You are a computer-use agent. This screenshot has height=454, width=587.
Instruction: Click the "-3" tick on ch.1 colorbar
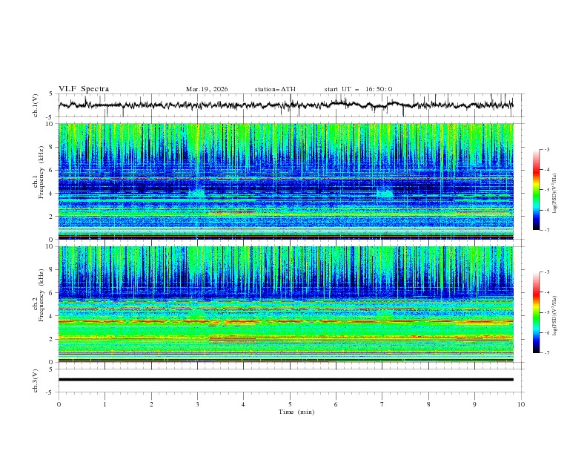(x=547, y=149)
